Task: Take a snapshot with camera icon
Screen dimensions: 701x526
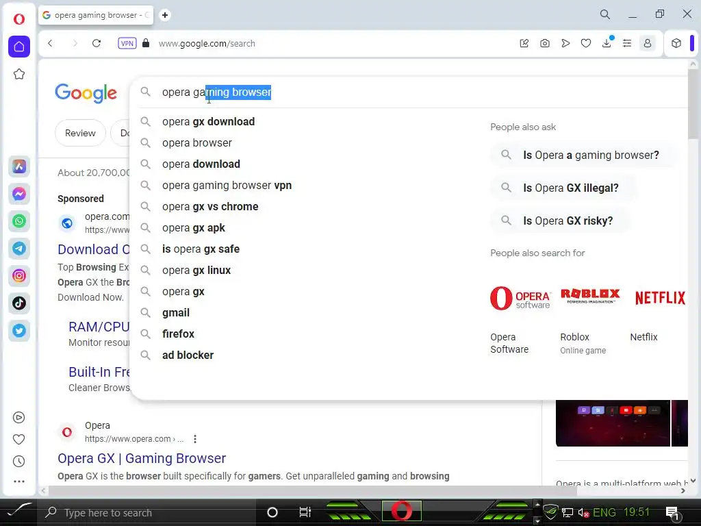Action: tap(544, 43)
